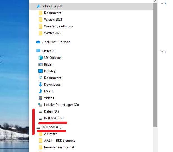
Task: Click the bezahlen im Internet folder icon
Action: pyautogui.click(x=40, y=147)
